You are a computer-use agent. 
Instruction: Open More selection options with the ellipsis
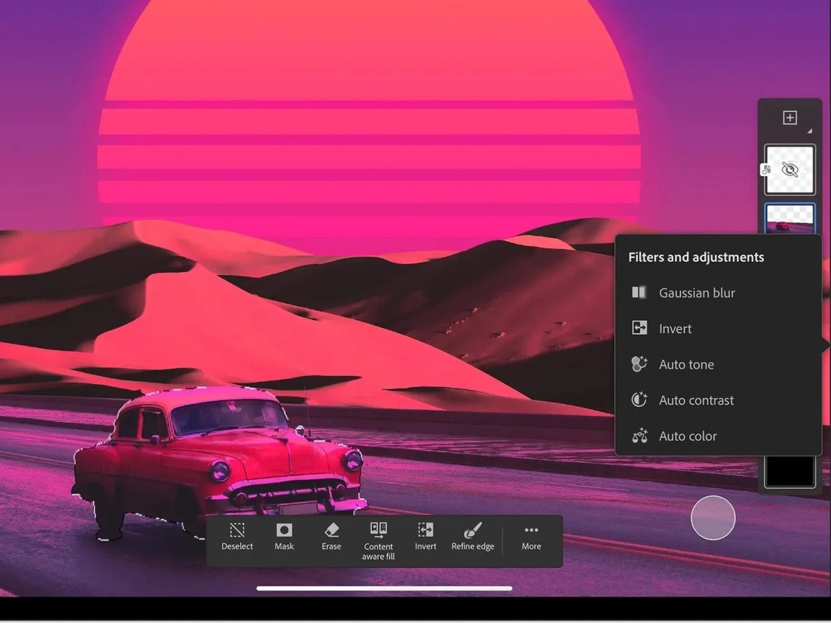coord(530,530)
